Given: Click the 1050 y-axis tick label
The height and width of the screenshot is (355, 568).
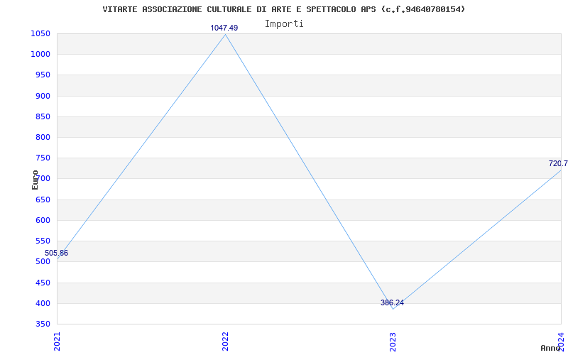Looking at the screenshot, I should point(40,34).
